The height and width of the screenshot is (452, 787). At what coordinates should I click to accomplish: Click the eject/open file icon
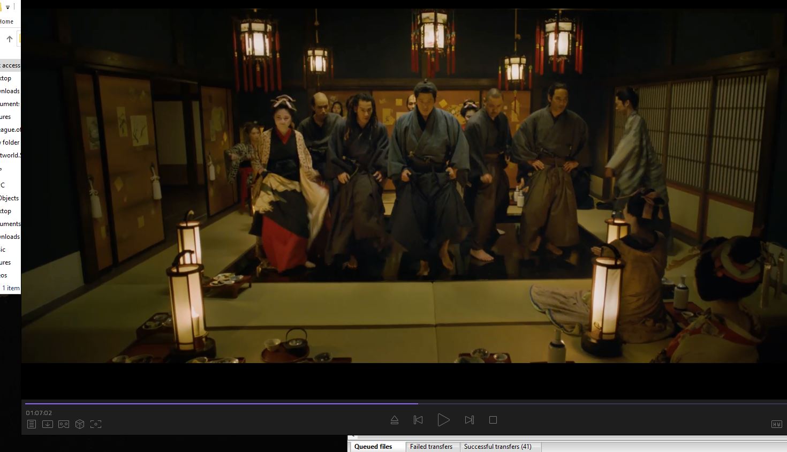tap(395, 420)
